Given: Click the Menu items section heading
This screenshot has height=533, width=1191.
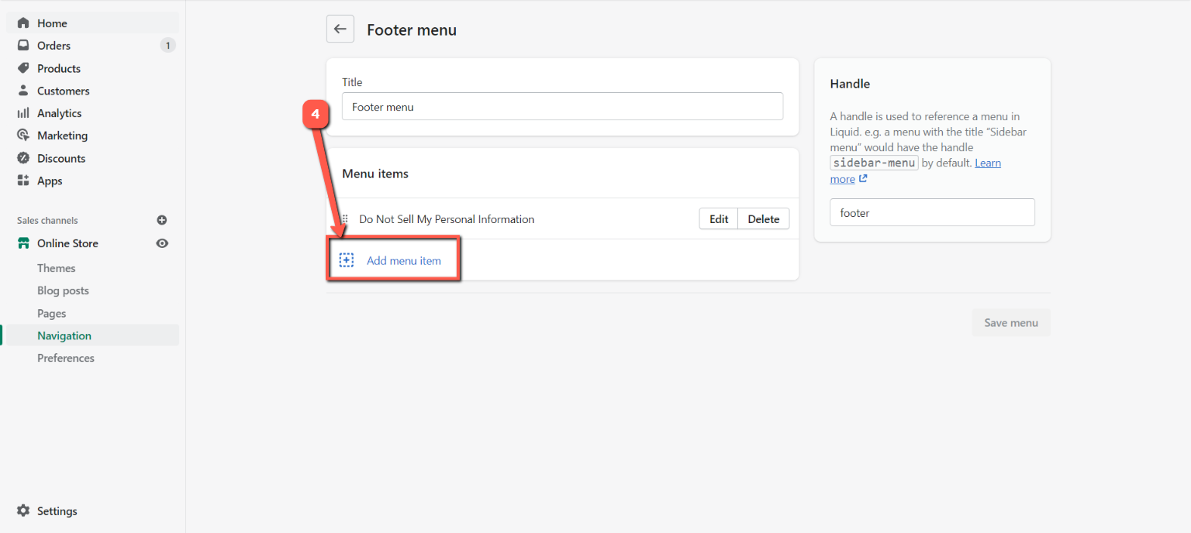Looking at the screenshot, I should [375, 174].
